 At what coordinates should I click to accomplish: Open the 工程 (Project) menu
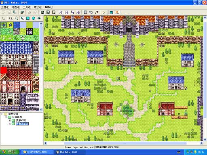pos(5,7)
